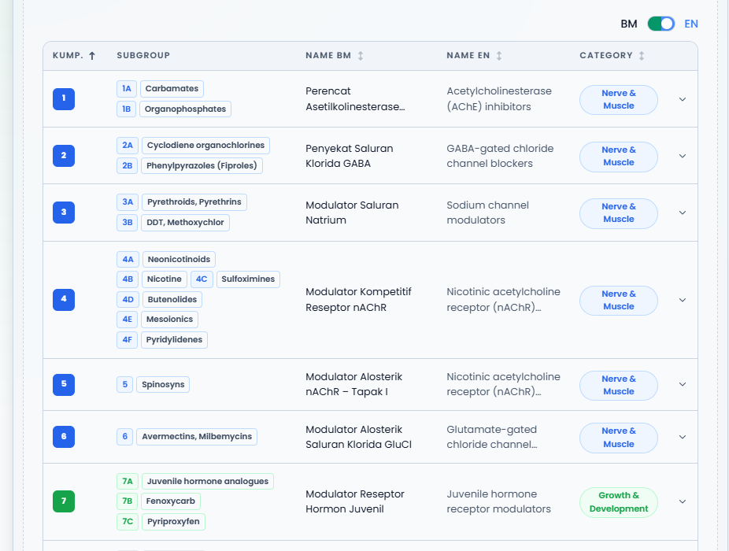Click the 1A subgroup code tag
The width and height of the screenshot is (729, 551).
[127, 89]
